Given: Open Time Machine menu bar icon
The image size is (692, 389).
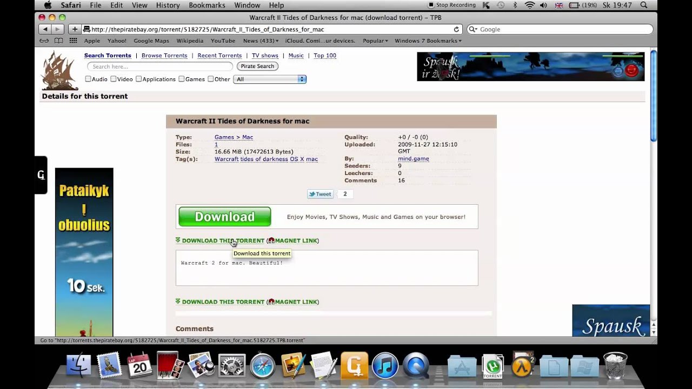Looking at the screenshot, I should coord(501,5).
